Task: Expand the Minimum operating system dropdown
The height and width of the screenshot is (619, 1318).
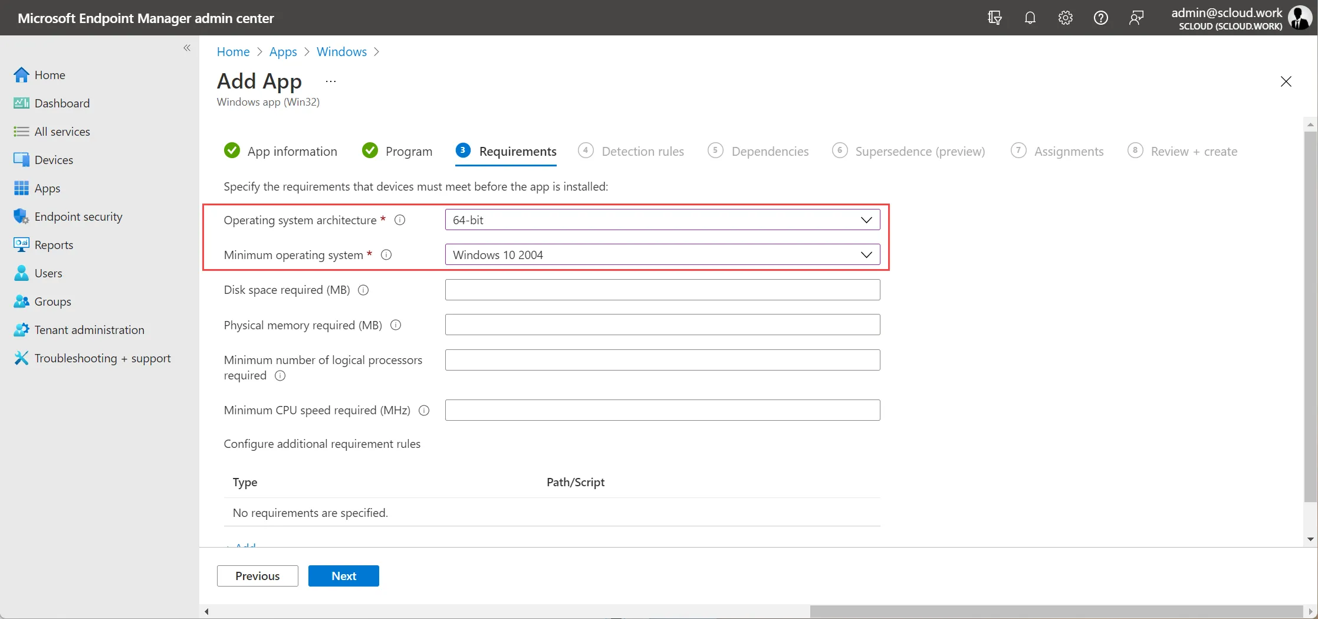Action: [x=662, y=255]
